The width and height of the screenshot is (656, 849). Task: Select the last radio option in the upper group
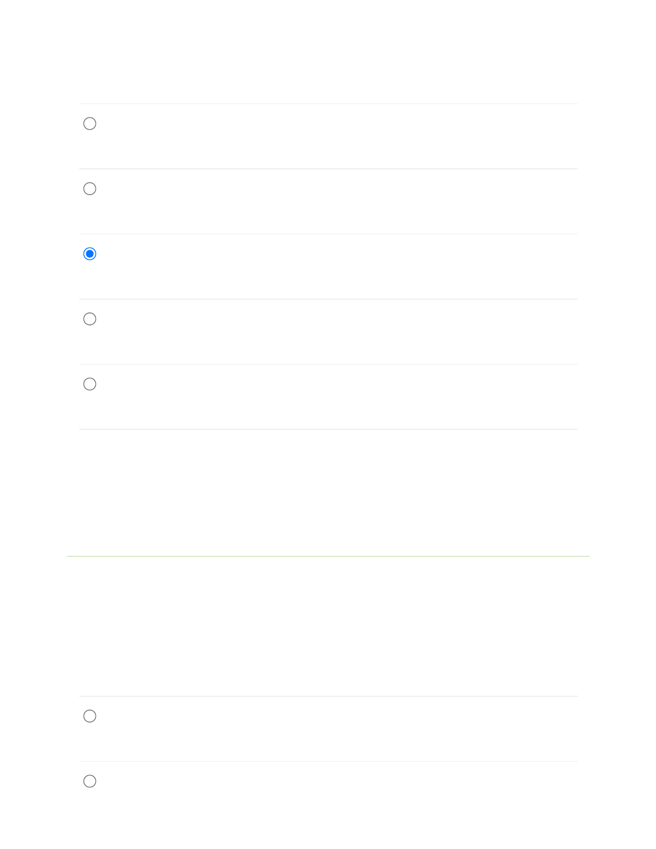(x=90, y=384)
